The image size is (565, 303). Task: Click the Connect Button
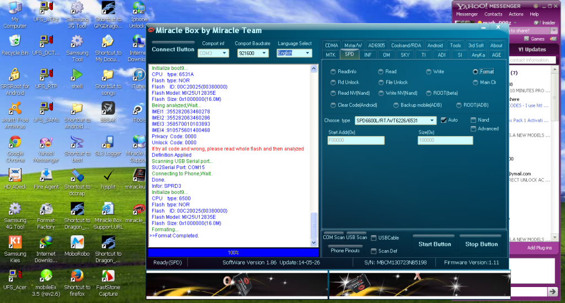173,48
